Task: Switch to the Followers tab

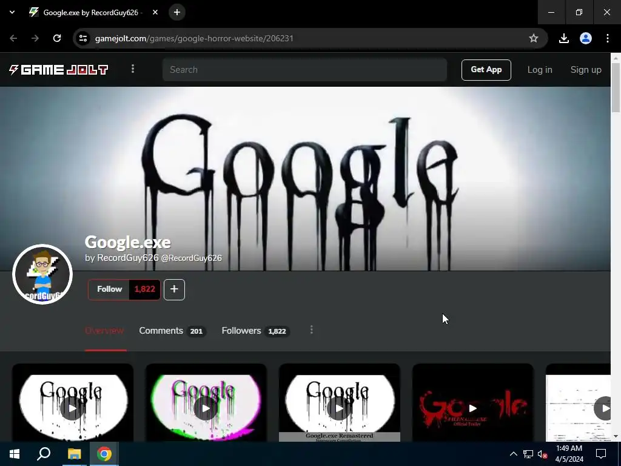Action: pos(255,331)
